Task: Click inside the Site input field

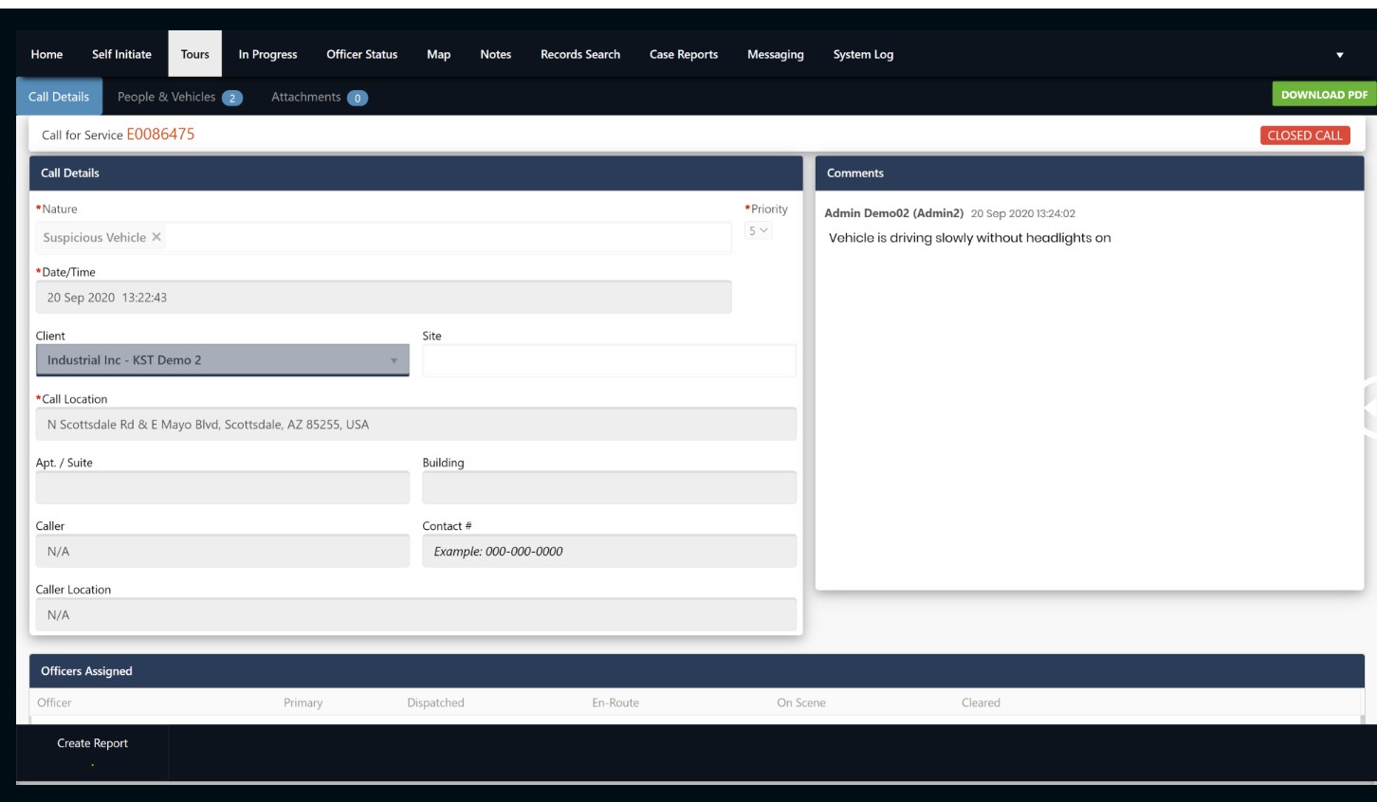Action: [607, 358]
